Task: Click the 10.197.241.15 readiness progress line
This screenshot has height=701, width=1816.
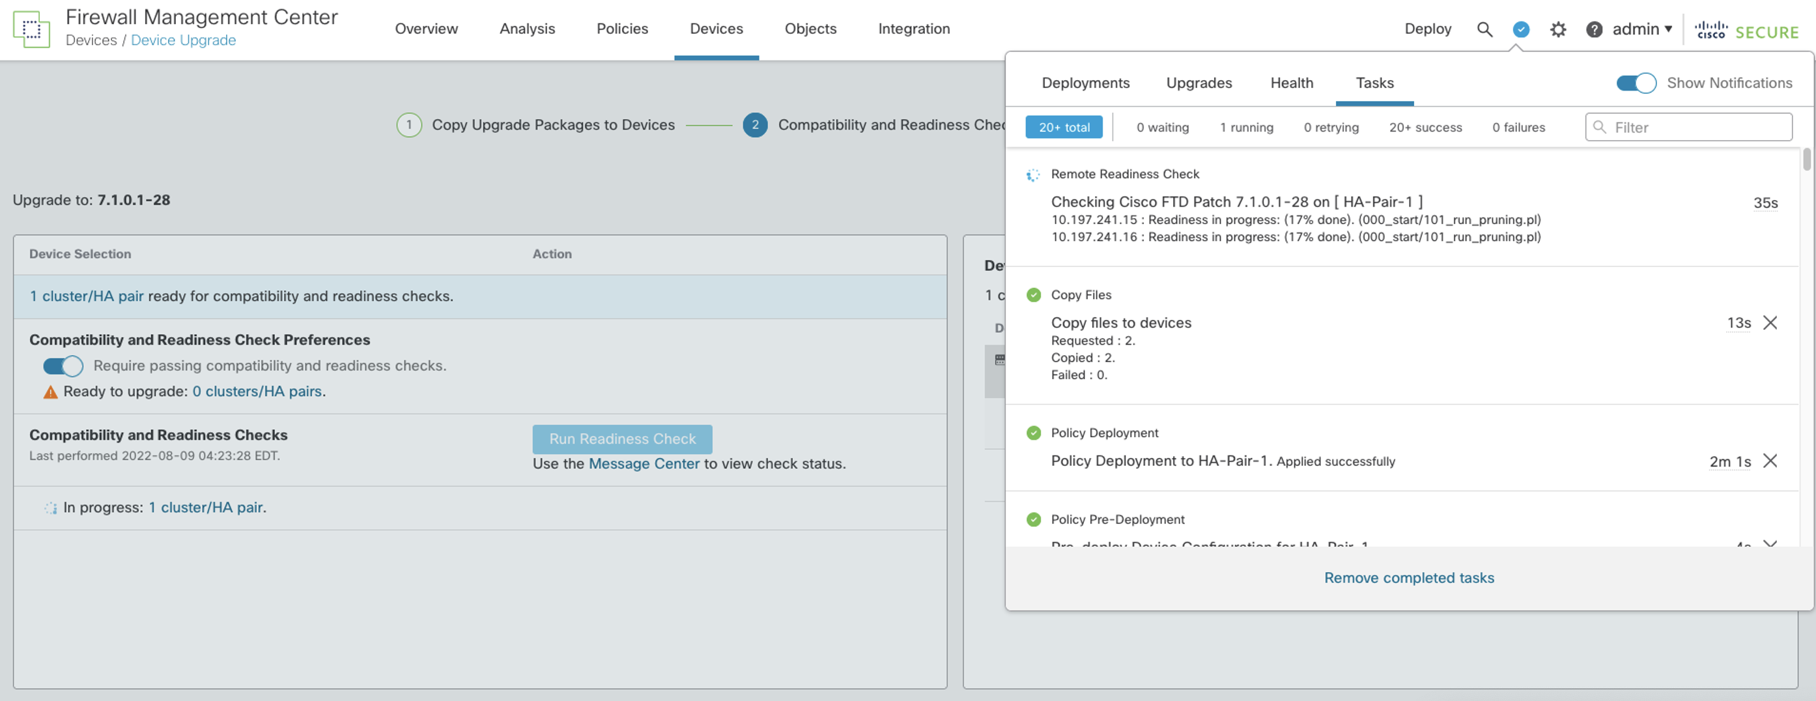Action: click(1296, 220)
